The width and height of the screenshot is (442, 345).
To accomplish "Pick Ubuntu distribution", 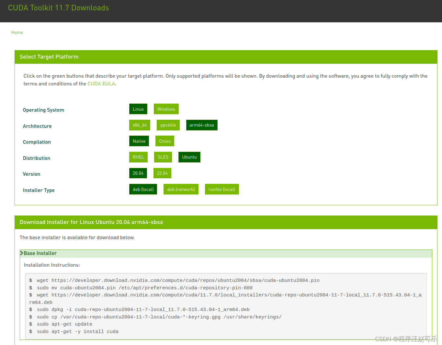I will pyautogui.click(x=189, y=157).
